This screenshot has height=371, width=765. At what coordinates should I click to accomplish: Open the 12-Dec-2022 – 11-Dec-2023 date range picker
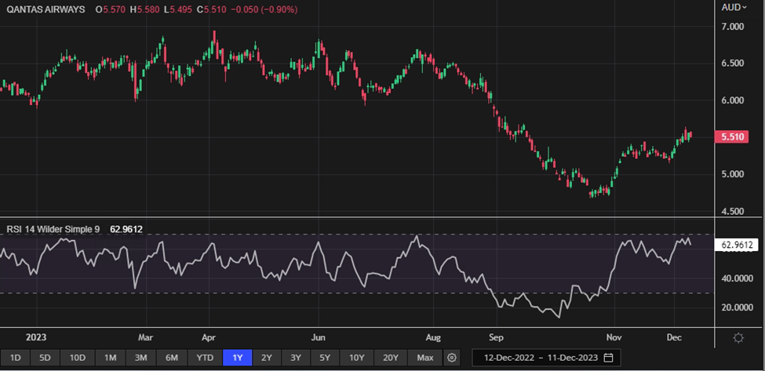tap(546, 358)
